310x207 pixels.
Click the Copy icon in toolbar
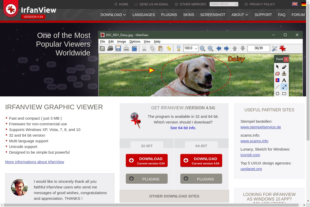click(152, 48)
